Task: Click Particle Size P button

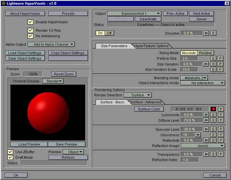Action: point(220,58)
